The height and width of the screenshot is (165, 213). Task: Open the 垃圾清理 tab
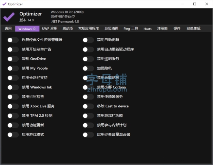tap(111, 29)
